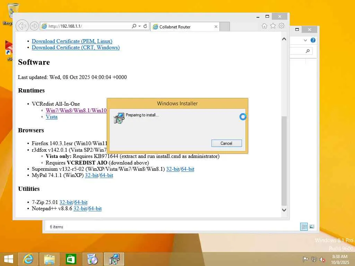This screenshot has width=355, height=266.
Task: Open the Tools gear icon
Action: [x=282, y=26]
